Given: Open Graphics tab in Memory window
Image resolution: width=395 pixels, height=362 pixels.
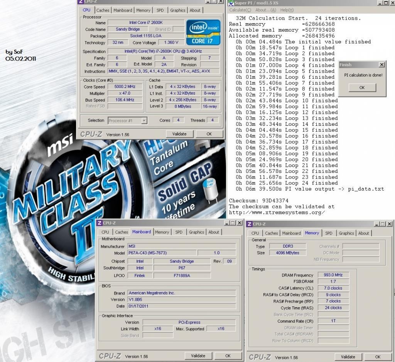Looking at the screenshot, I should [x=346, y=233].
